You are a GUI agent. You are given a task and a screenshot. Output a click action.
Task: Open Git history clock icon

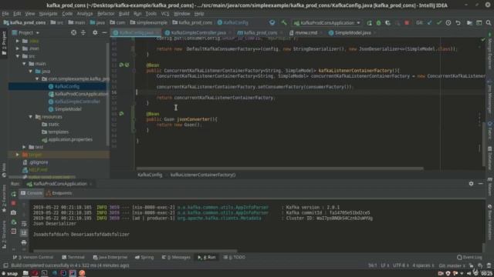click(448, 23)
